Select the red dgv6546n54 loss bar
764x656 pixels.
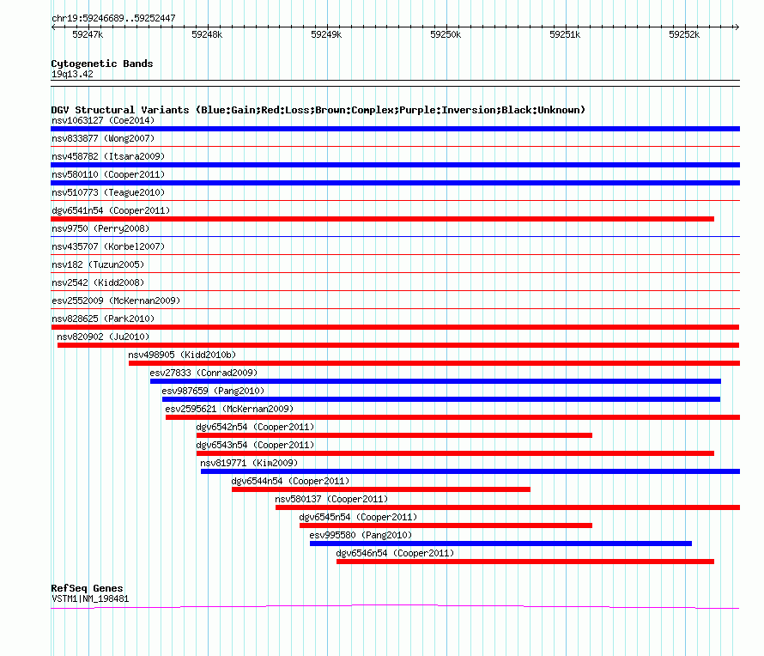click(x=525, y=562)
